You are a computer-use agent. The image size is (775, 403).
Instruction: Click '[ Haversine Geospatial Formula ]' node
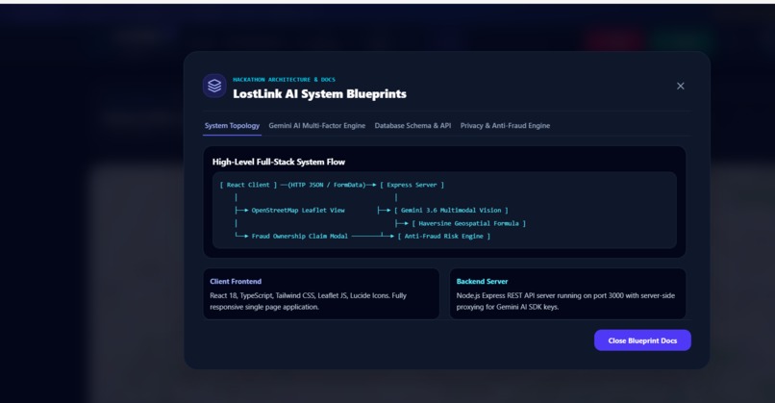(x=468, y=223)
